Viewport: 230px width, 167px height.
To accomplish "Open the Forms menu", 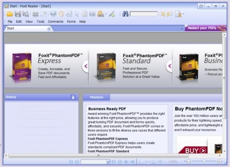I will coord(71,21).
